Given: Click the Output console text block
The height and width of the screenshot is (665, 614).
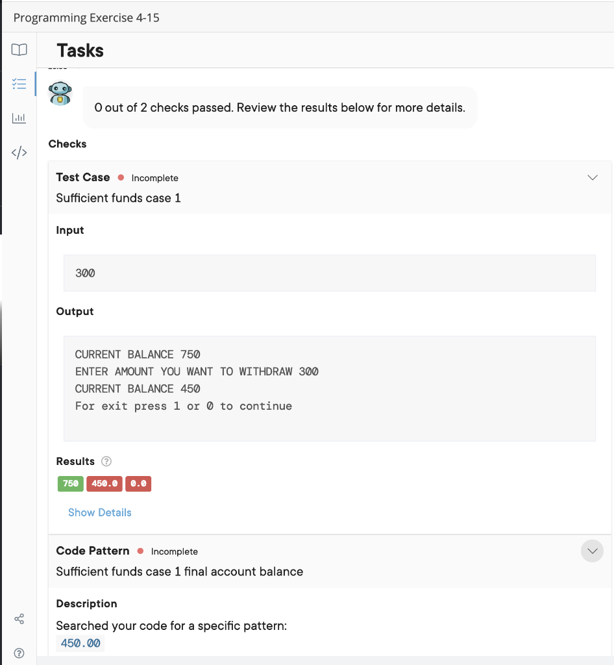Looking at the screenshot, I should (x=330, y=388).
